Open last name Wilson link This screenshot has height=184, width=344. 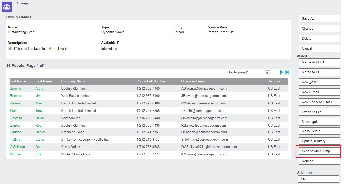click(15, 103)
